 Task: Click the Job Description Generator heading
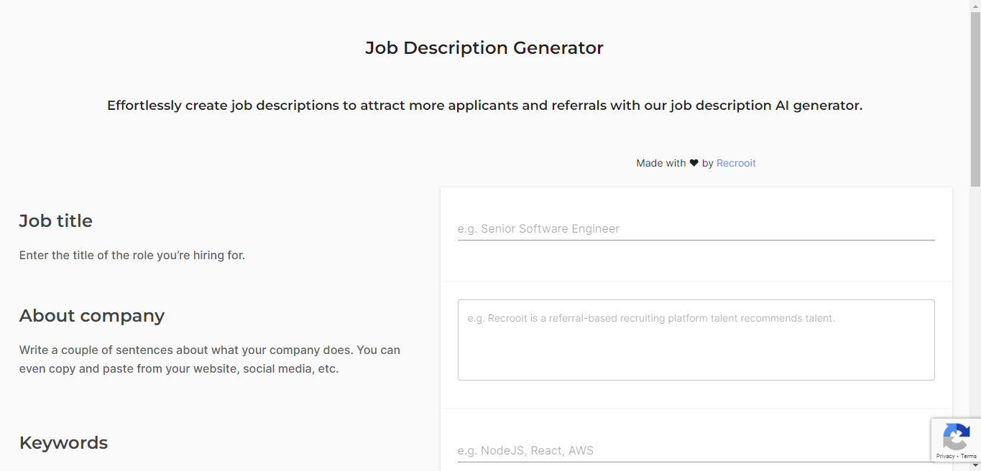[x=484, y=48]
